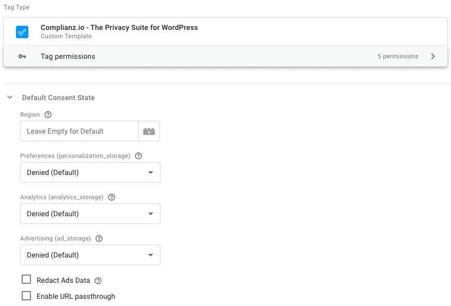
Task: Insert a variable using the Region brick icon
Action: pyautogui.click(x=149, y=131)
